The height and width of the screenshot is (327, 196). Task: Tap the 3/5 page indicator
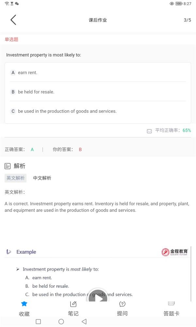[x=188, y=20]
